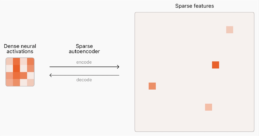The image size is (259, 136).
Task: Select the darkest orange square in Sparse features
Action: (x=215, y=65)
